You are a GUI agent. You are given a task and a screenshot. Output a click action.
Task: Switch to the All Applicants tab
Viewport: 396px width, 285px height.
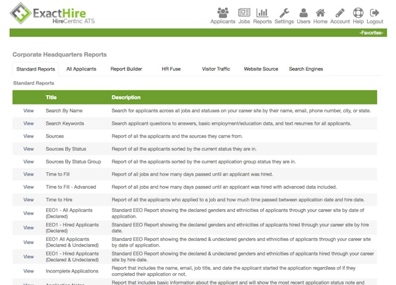tap(81, 69)
